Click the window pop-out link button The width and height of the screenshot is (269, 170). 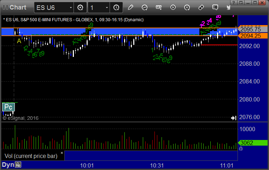(x=241, y=2)
